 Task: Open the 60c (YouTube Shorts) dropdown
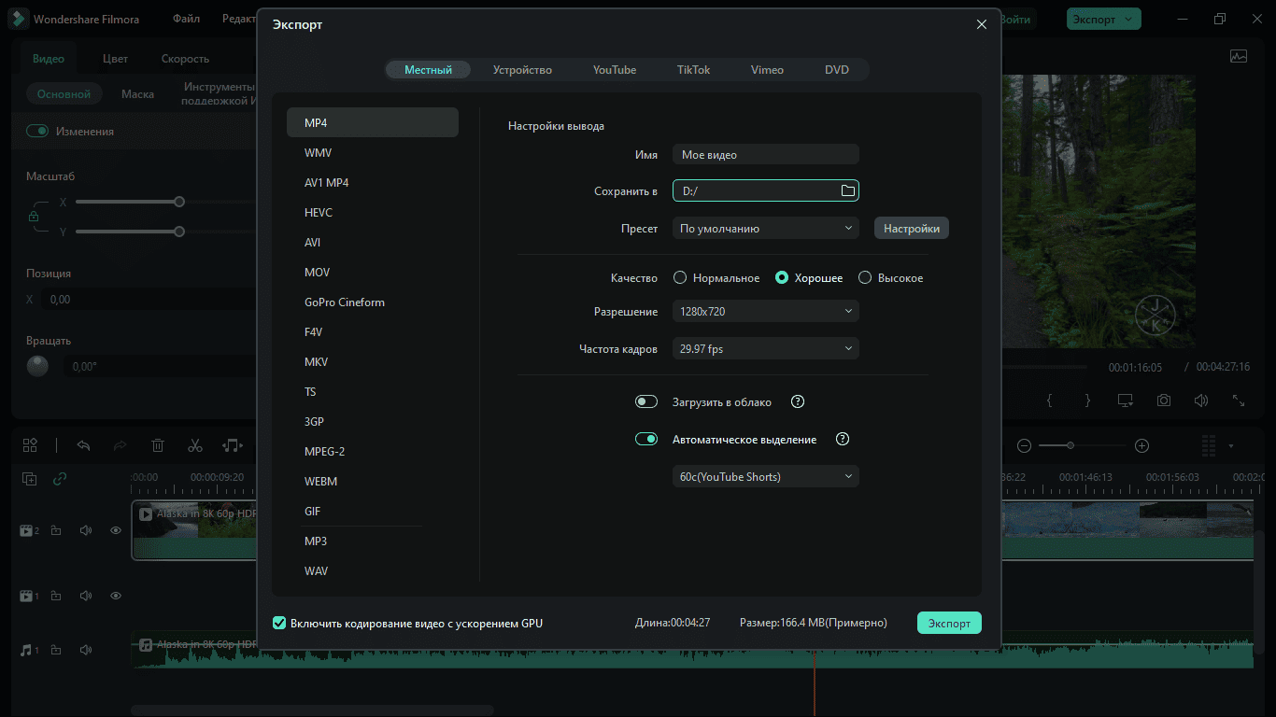(766, 476)
